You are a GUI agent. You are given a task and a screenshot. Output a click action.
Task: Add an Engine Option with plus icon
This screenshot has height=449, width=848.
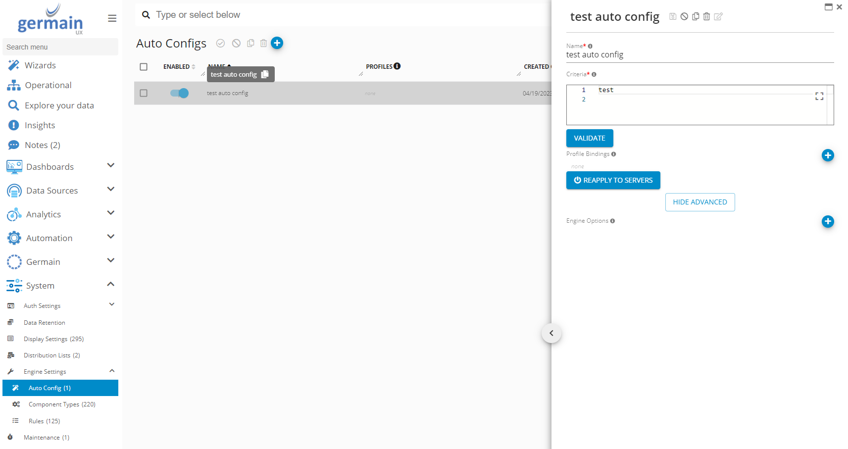point(827,221)
